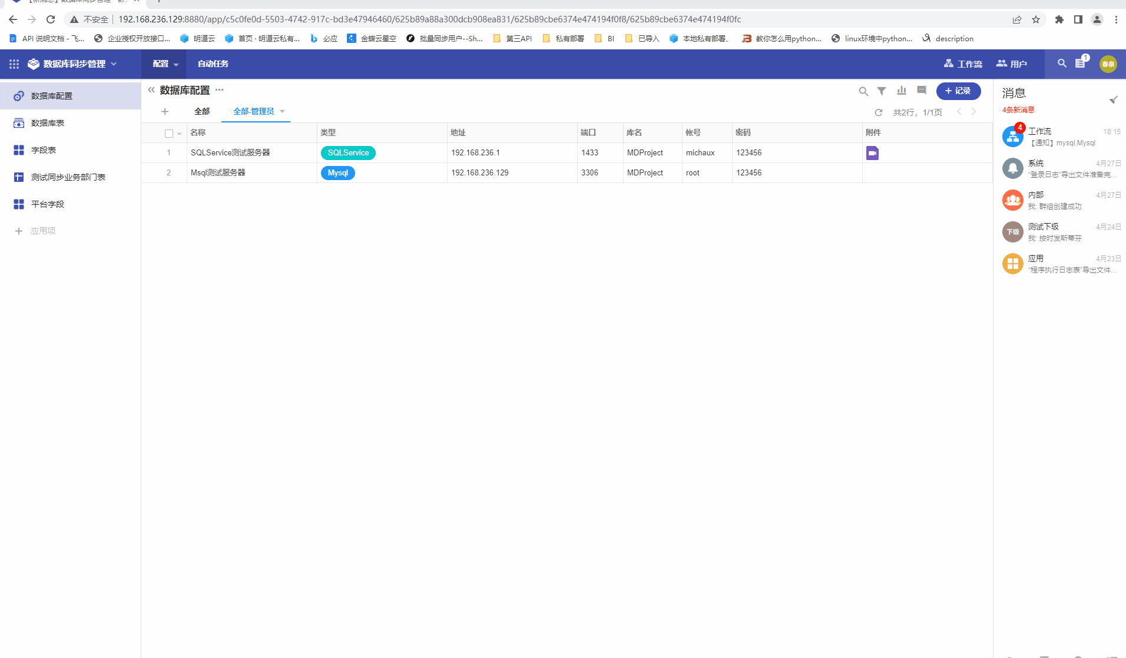
Task: Refresh the records list
Action: 879,112
